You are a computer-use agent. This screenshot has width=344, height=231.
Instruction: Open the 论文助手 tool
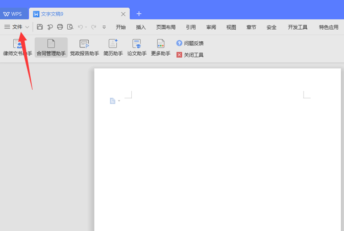[x=137, y=47]
